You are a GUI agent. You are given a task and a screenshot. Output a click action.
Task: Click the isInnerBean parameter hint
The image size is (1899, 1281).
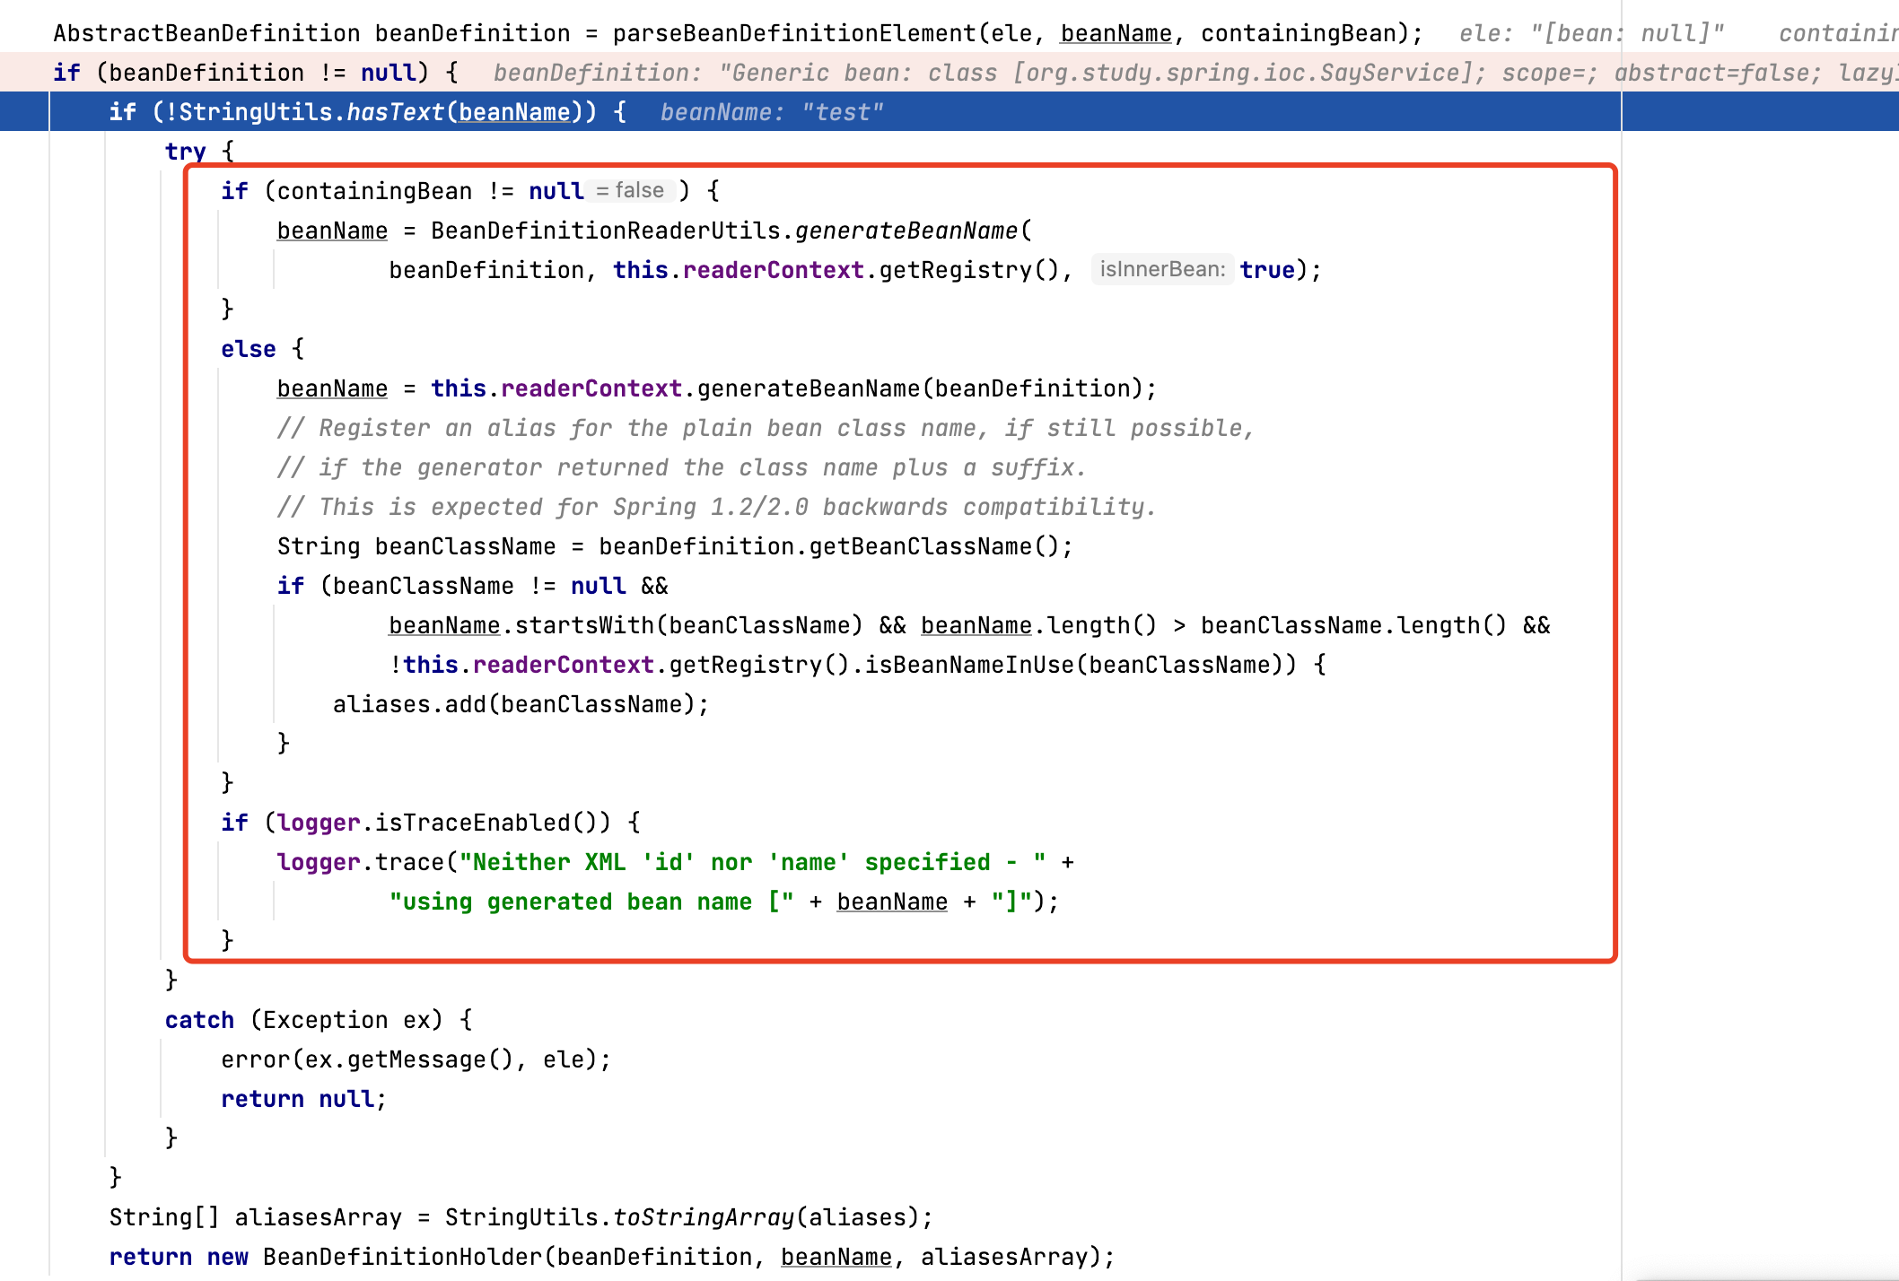1162,269
